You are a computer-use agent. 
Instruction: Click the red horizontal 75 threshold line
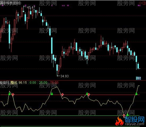(x=70, y=95)
